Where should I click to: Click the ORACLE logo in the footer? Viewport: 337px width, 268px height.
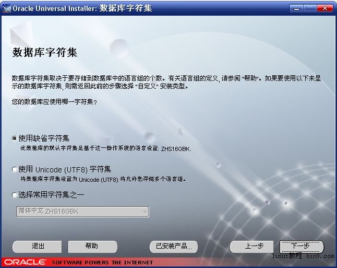coord(25,262)
